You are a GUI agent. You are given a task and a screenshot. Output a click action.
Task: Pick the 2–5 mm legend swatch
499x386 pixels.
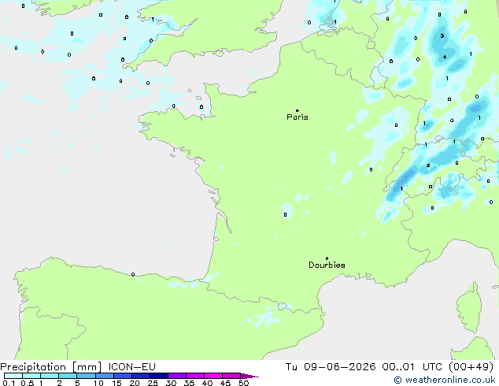68,376
